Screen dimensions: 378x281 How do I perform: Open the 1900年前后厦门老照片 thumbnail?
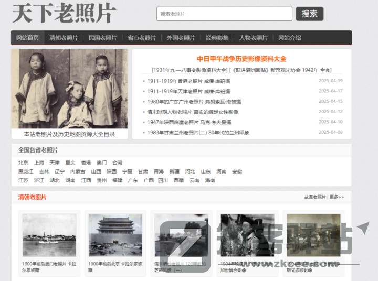49,235
